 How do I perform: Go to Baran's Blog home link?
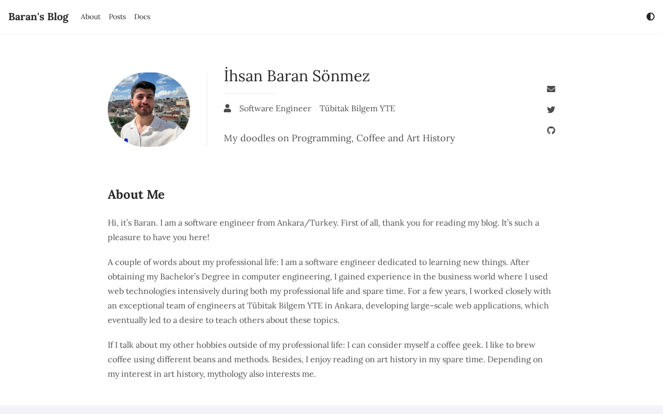[38, 17]
